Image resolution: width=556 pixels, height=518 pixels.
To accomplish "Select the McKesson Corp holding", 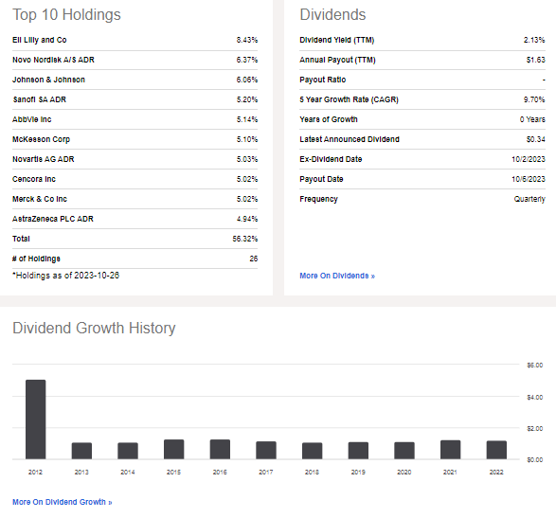I will [41, 139].
